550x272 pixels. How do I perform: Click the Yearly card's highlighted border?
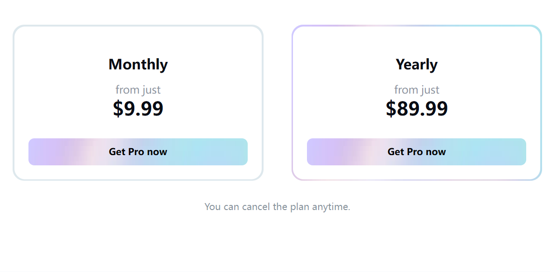point(292,102)
